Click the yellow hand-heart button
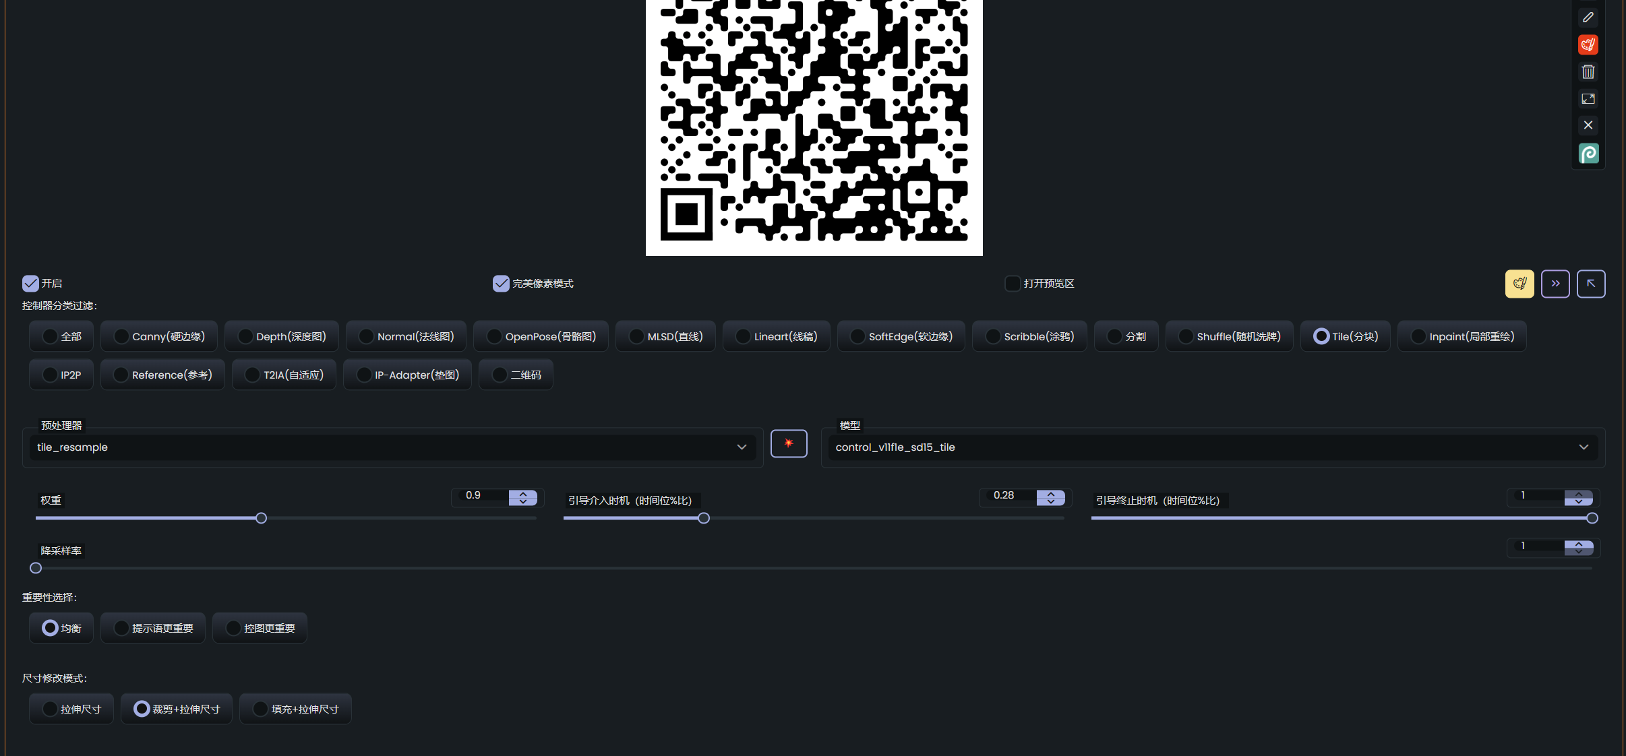This screenshot has width=1626, height=756. (x=1519, y=284)
